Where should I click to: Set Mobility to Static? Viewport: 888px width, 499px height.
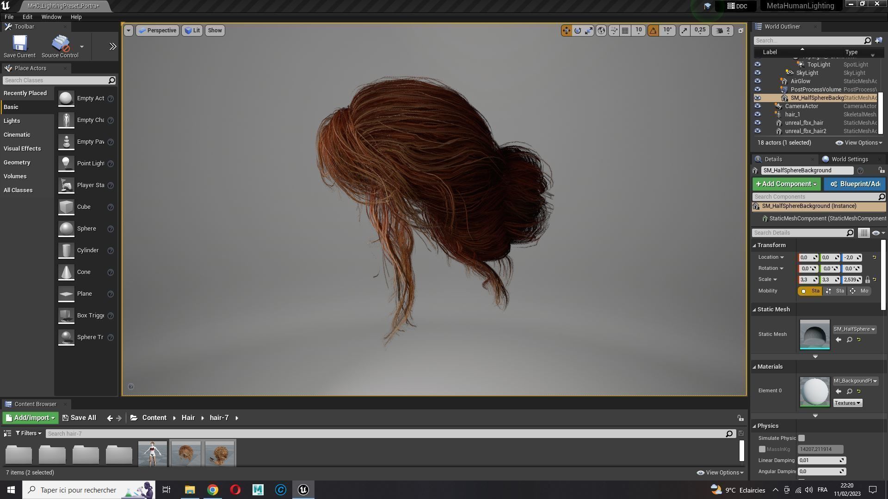tap(810, 291)
